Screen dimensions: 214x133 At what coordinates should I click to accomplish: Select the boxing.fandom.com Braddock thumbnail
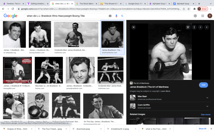(40, 34)
